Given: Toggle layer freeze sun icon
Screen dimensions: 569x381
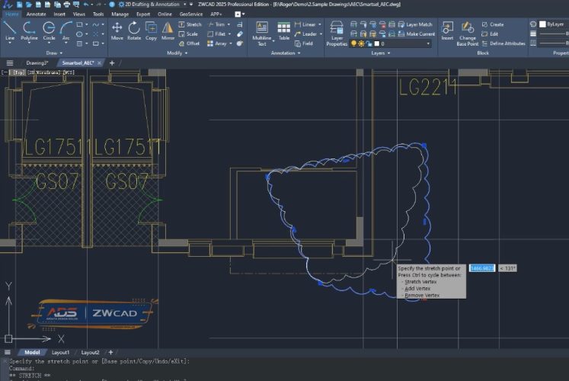Looking at the screenshot, I should click(x=361, y=44).
